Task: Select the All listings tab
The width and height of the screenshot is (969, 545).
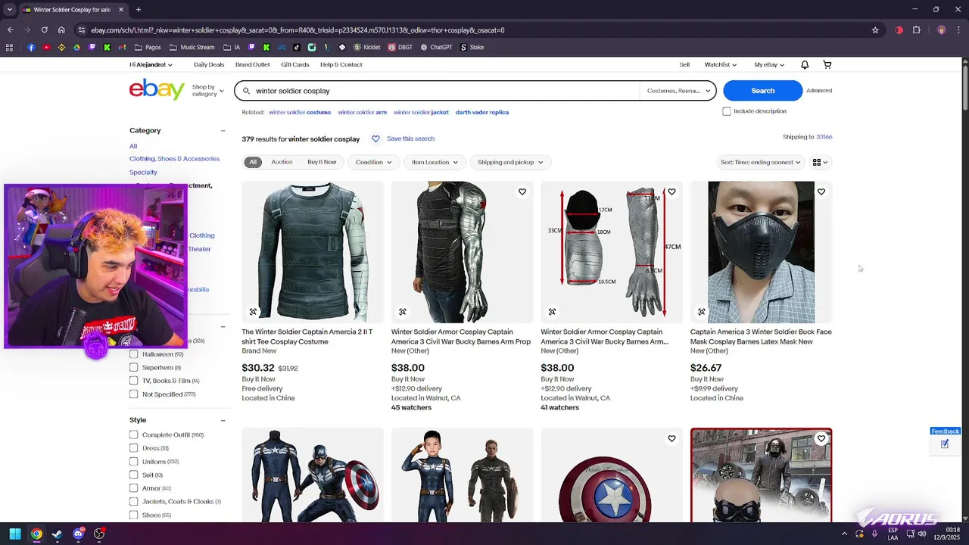Action: (x=253, y=162)
